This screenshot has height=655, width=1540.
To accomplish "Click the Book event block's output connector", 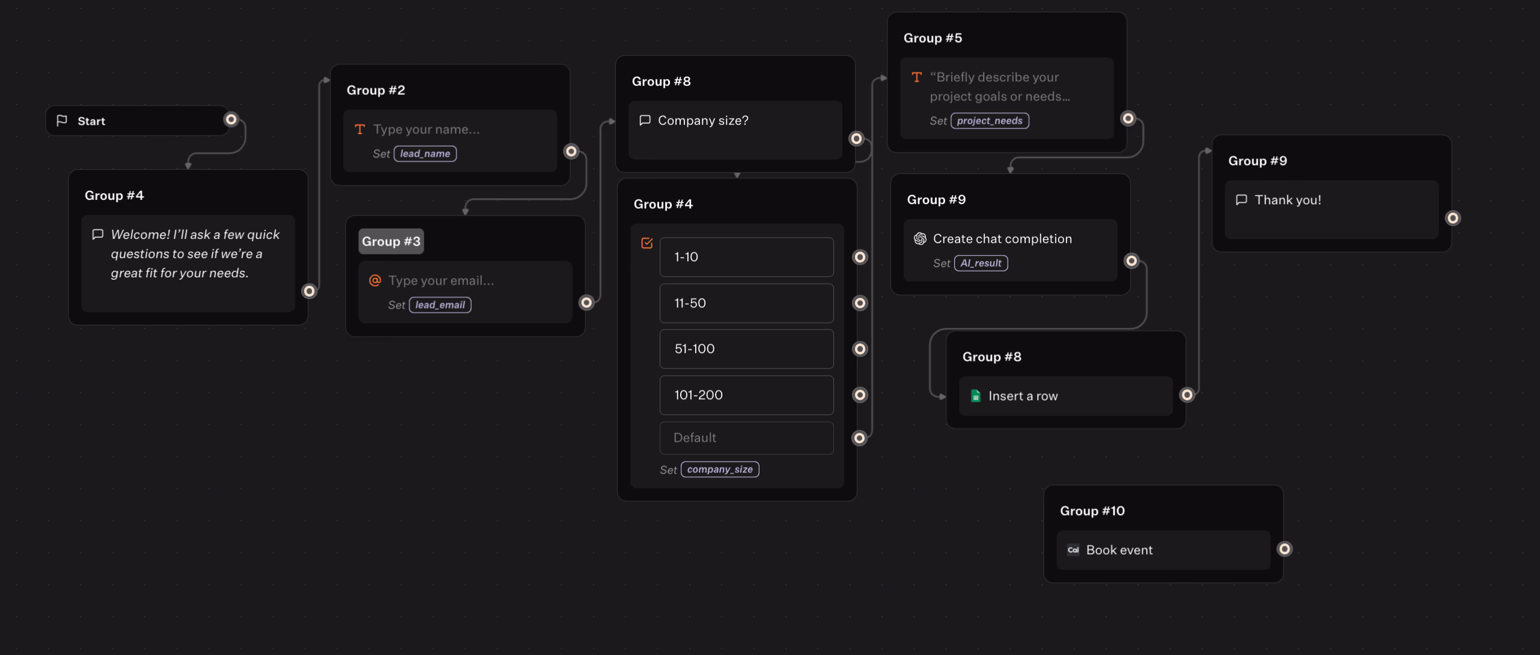I will pyautogui.click(x=1285, y=549).
